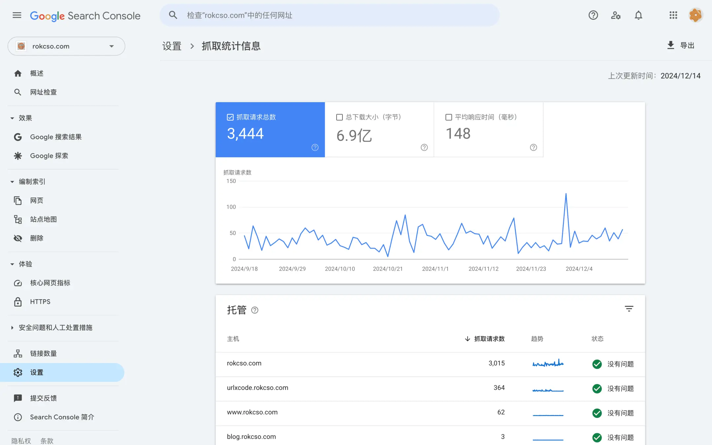Click the 概述 home icon
712x445 pixels.
[18, 73]
